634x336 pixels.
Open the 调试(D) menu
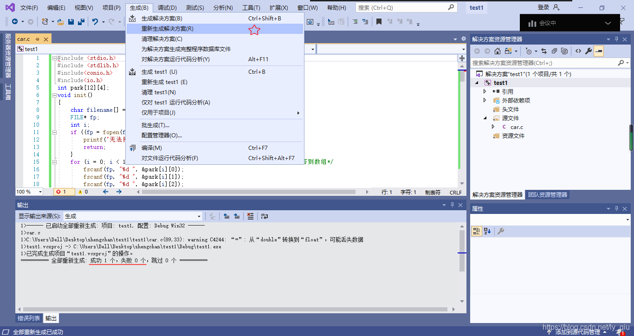pos(167,7)
